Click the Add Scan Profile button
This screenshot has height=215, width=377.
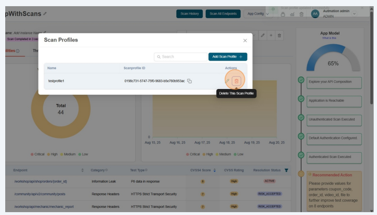[x=228, y=57]
